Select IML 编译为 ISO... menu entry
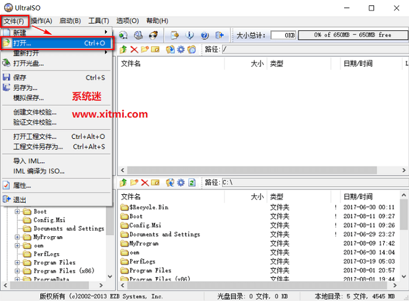The width and height of the screenshot is (409, 301). tap(57, 171)
